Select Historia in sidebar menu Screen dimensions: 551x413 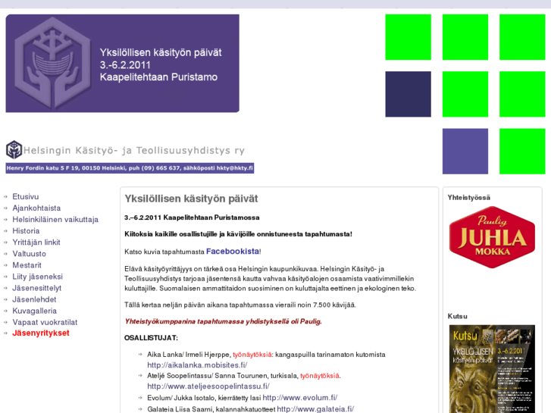click(x=26, y=231)
